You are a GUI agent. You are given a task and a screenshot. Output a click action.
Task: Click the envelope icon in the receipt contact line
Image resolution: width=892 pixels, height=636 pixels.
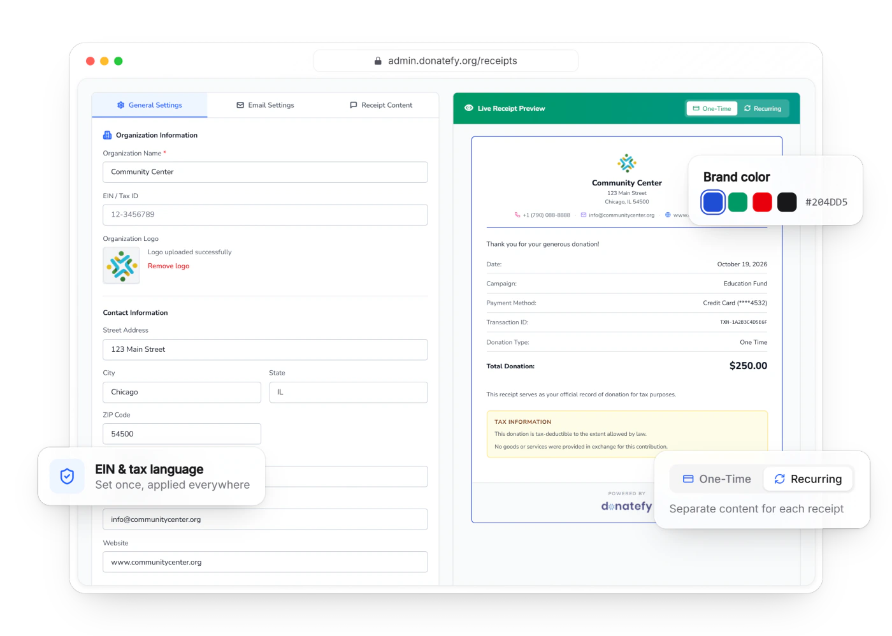coord(584,215)
